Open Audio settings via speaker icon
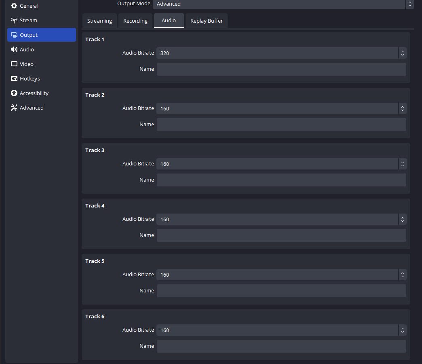 [14, 50]
